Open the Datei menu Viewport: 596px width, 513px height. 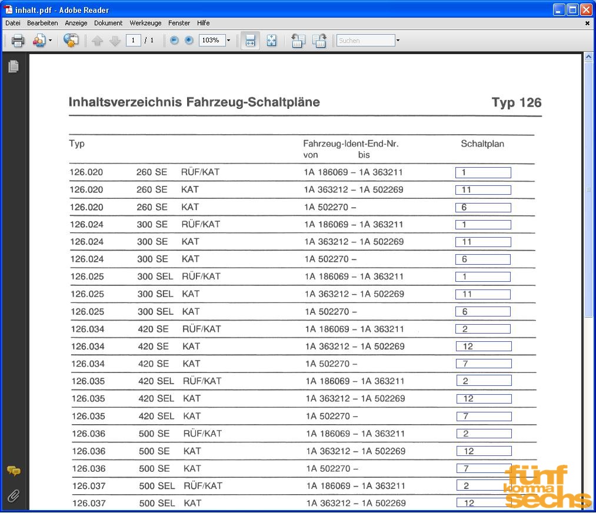point(13,23)
